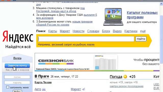Open news link 'выплатят 5 млн долларов'
The width and height of the screenshot is (163, 92).
click(x=66, y=16)
